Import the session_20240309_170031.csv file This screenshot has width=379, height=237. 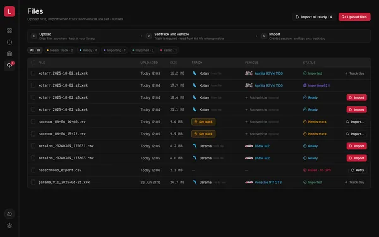point(356,146)
